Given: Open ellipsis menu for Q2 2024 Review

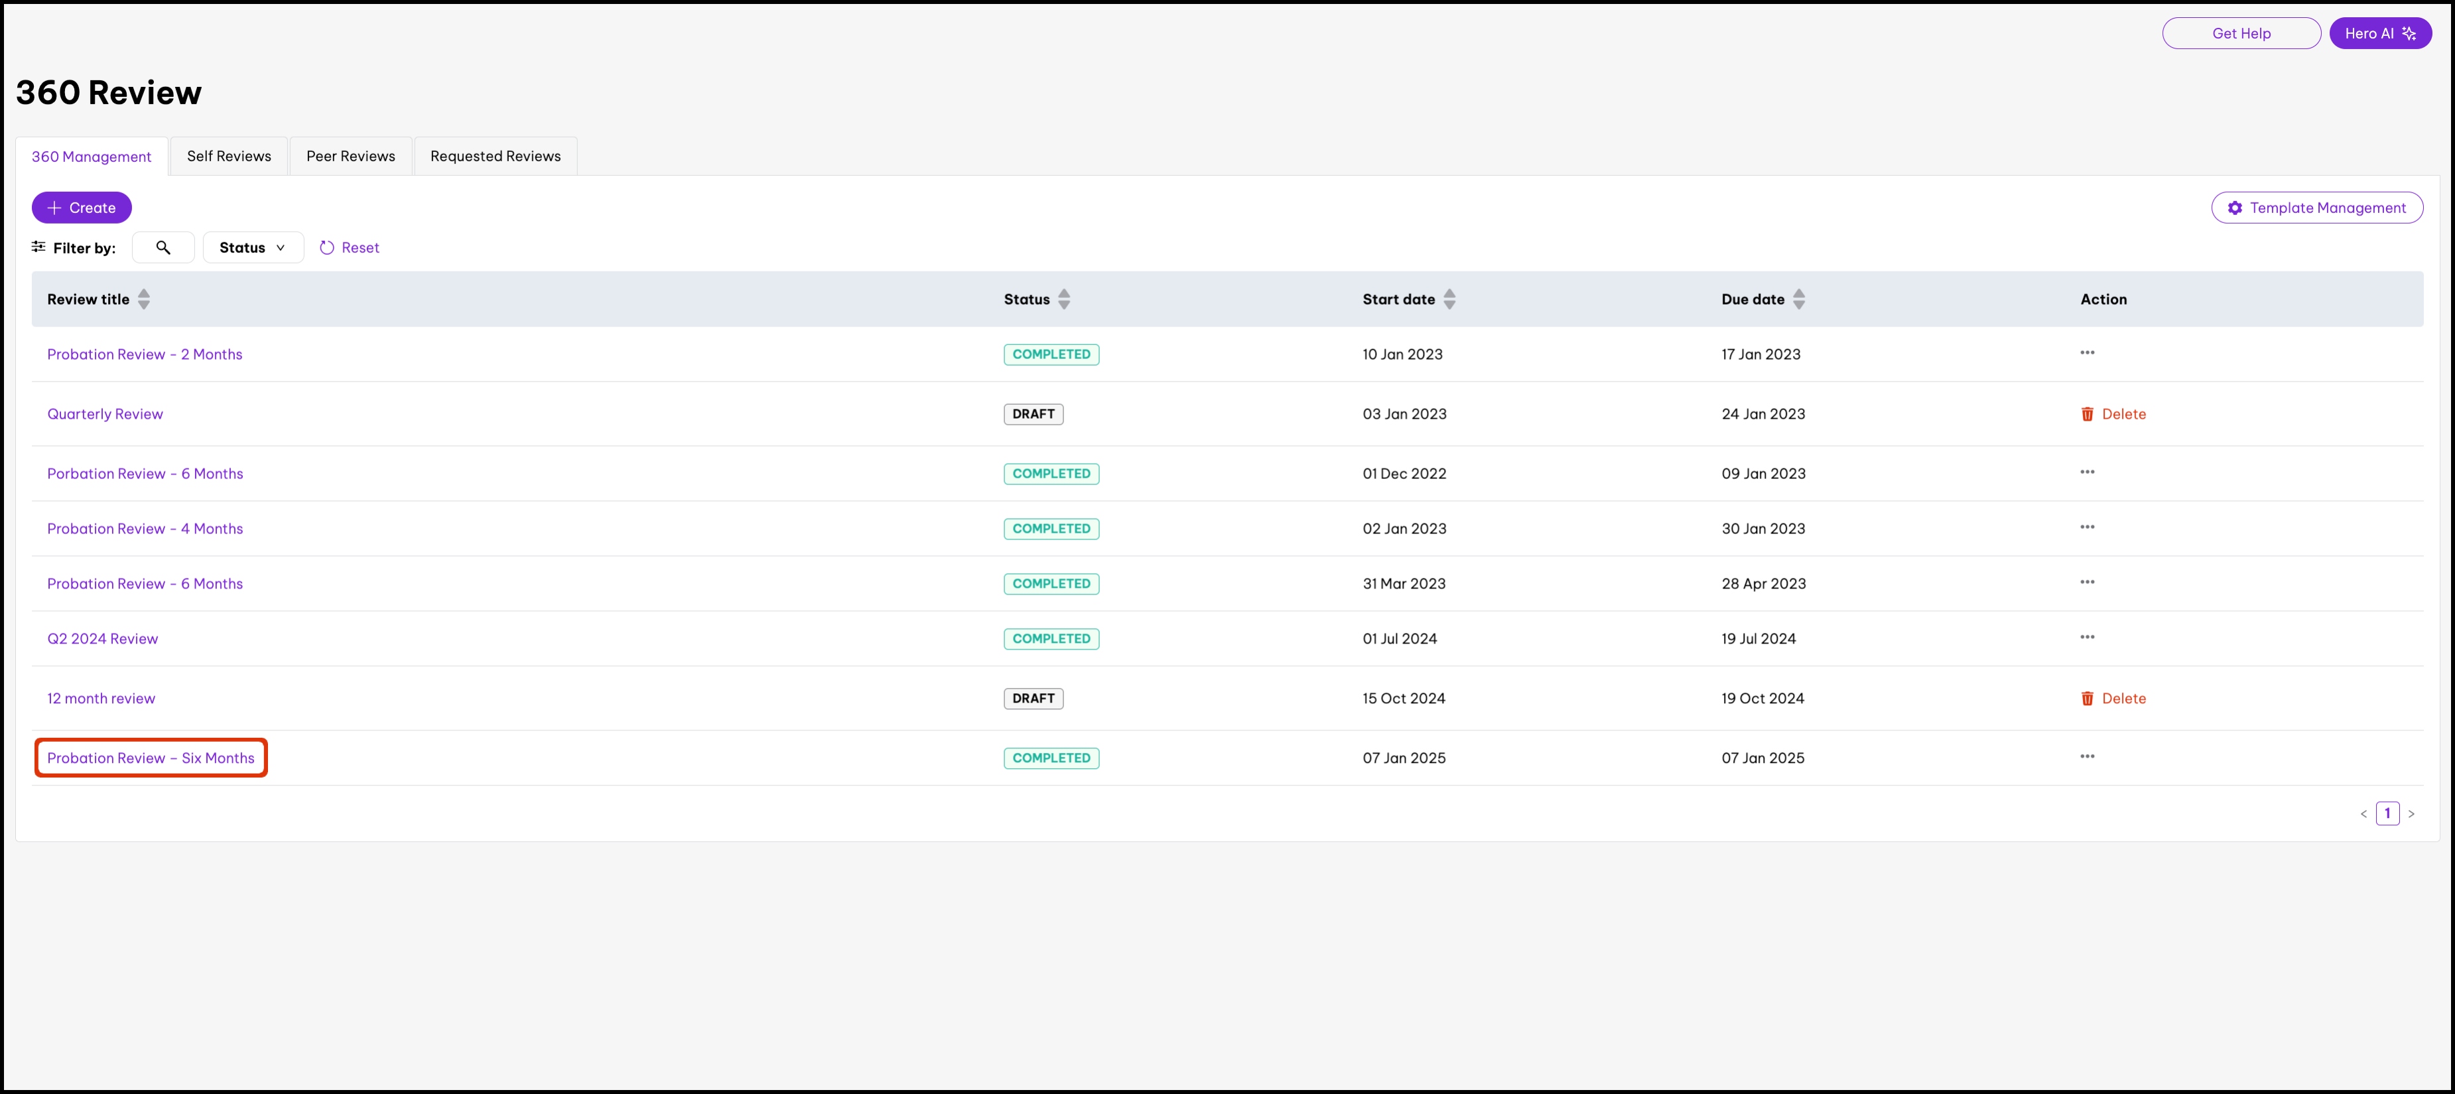Looking at the screenshot, I should click(2086, 637).
